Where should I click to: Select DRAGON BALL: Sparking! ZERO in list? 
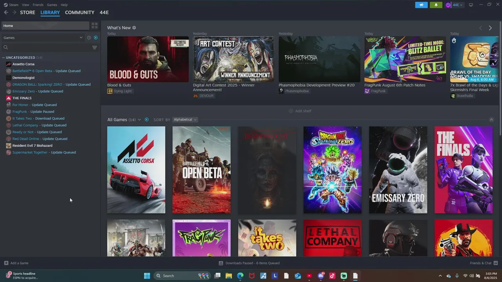[51, 85]
